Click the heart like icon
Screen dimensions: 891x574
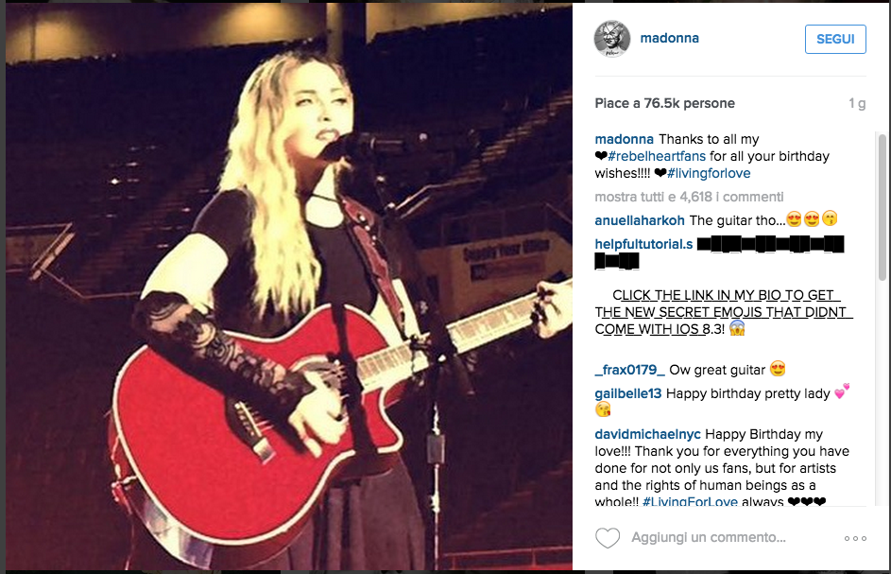click(x=608, y=537)
